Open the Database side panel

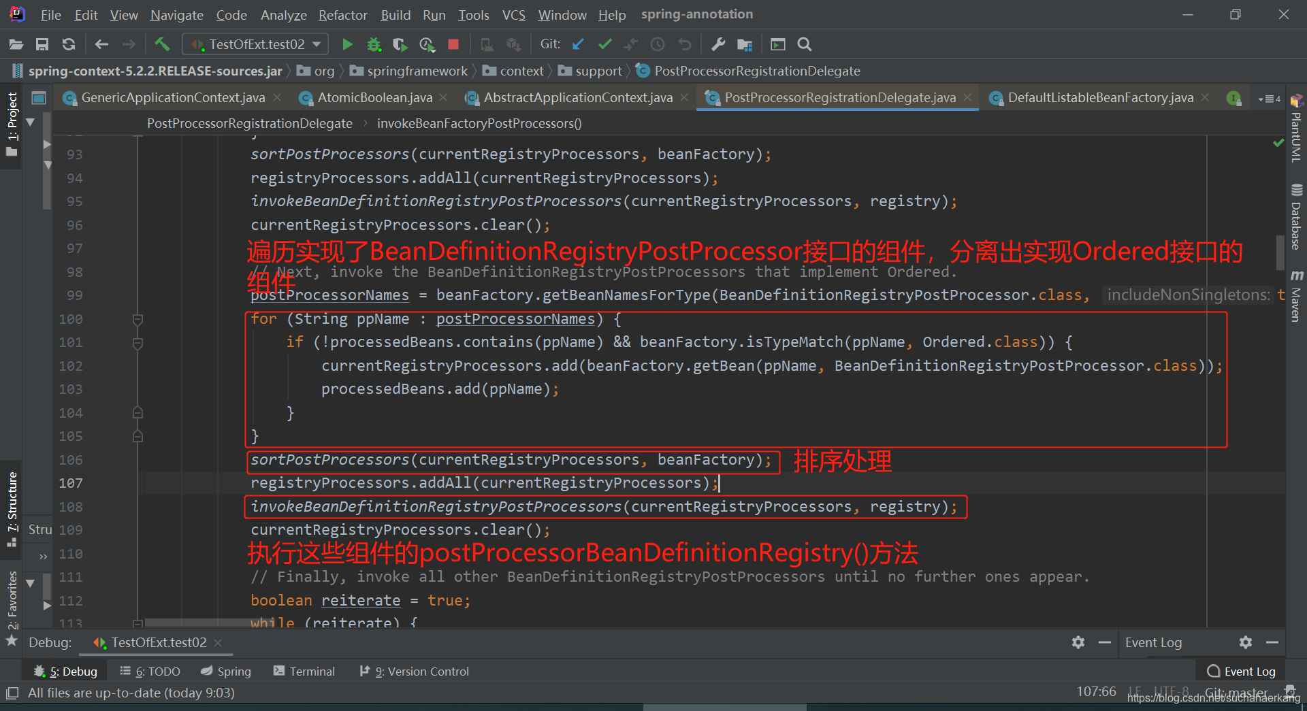click(1296, 217)
